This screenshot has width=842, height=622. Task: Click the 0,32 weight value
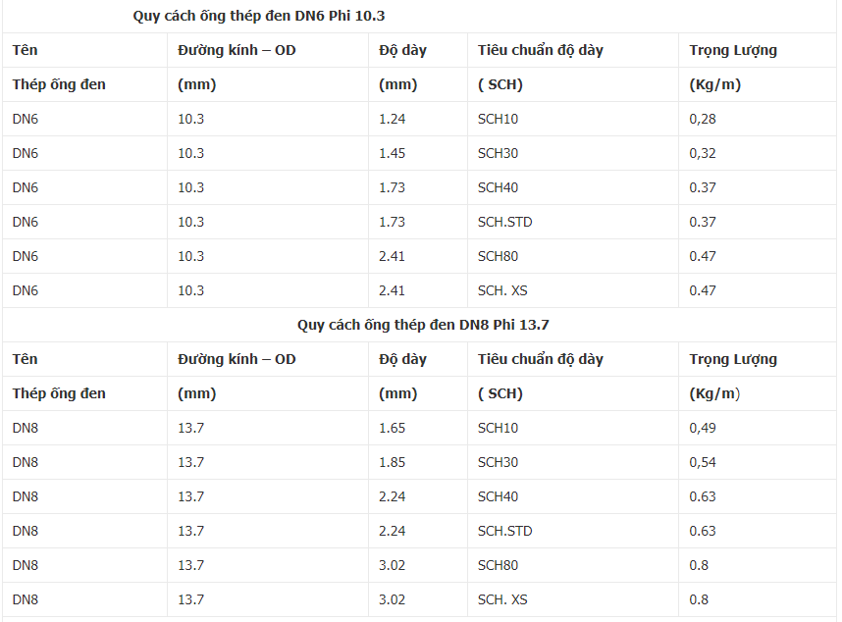coord(703,153)
